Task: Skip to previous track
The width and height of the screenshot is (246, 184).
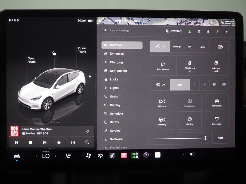Action: click(x=16, y=142)
